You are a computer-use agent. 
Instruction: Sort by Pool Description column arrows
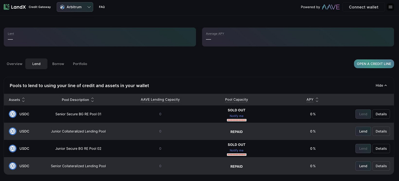[x=92, y=100]
